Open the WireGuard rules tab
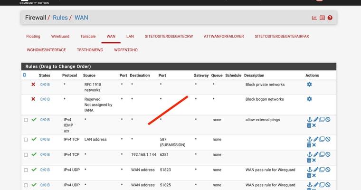The image size is (361, 190). tap(60, 36)
